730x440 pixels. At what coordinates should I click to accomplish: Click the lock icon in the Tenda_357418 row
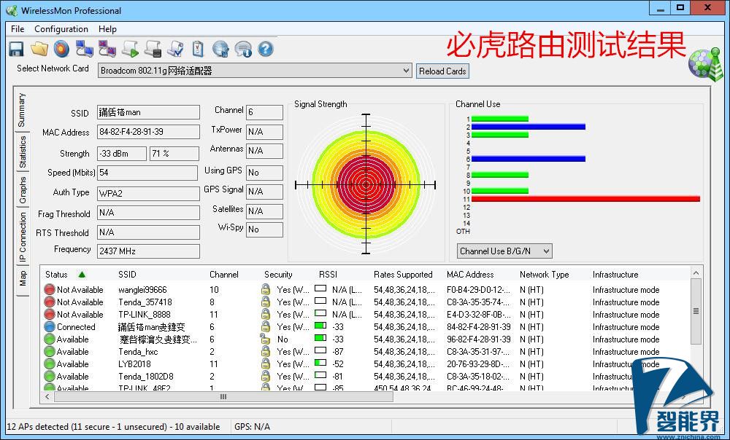click(x=266, y=302)
